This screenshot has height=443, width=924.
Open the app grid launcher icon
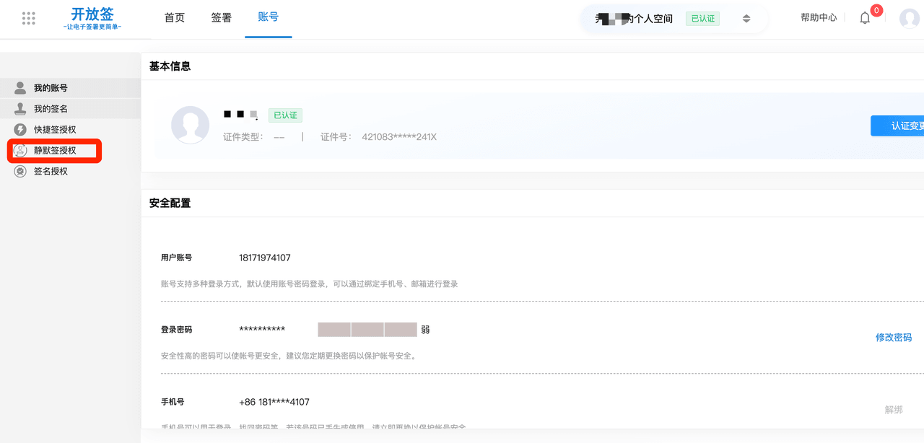29,19
